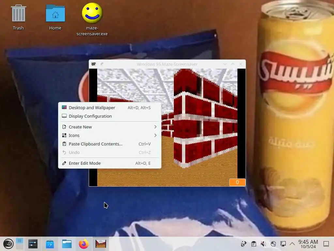The height and width of the screenshot is (251, 334).
Task: Open the updates tray icon
Action: (x=243, y=244)
